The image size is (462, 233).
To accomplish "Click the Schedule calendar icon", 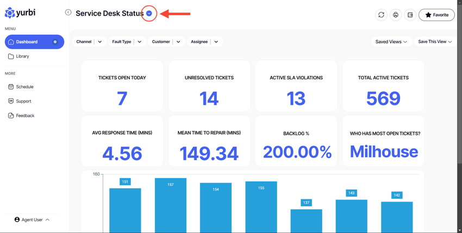I will [x=11, y=87].
